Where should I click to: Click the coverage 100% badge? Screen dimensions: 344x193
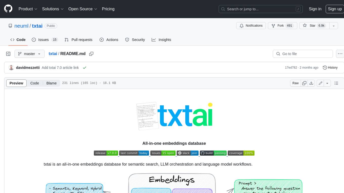point(241,153)
